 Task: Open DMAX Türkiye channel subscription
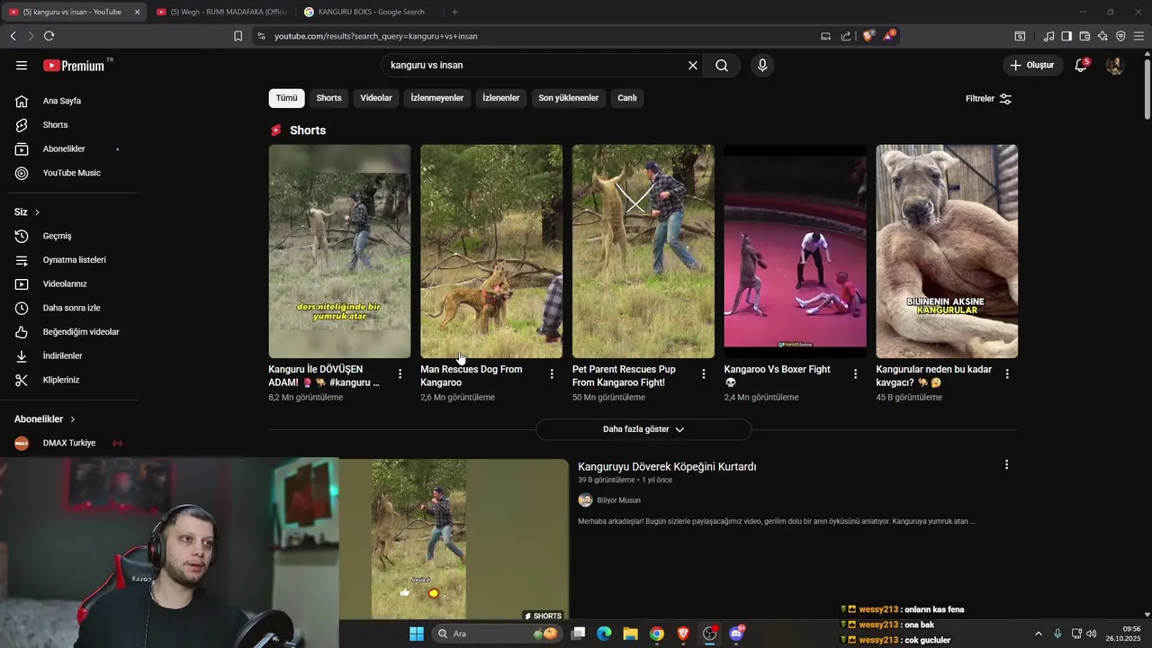point(69,443)
